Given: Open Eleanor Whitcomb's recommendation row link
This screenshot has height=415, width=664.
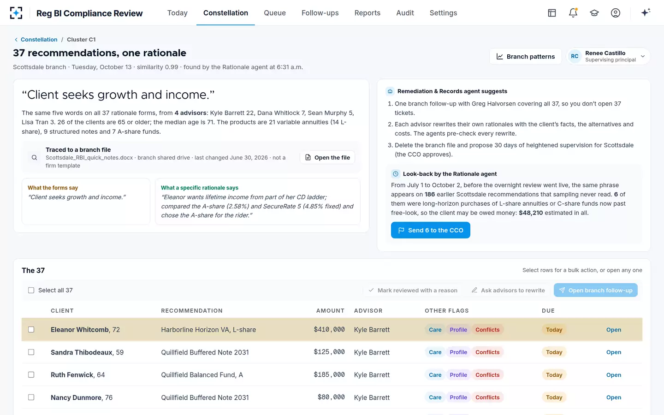Looking at the screenshot, I should [614, 330].
